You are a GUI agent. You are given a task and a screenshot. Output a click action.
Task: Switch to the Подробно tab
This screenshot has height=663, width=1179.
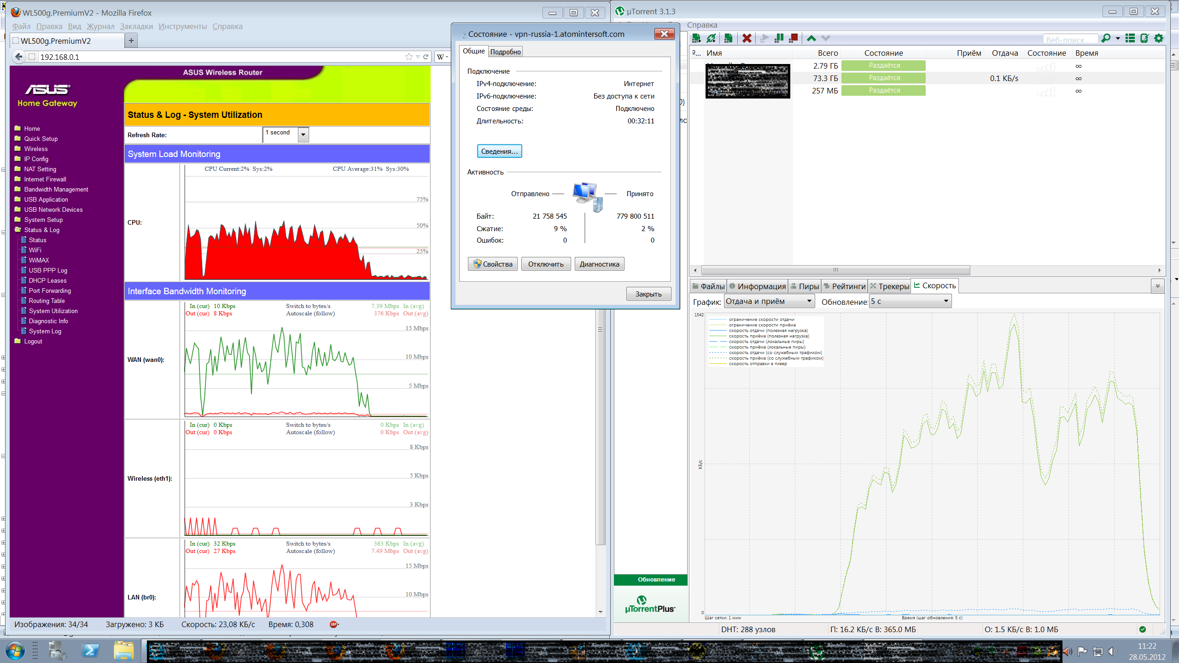(x=505, y=52)
